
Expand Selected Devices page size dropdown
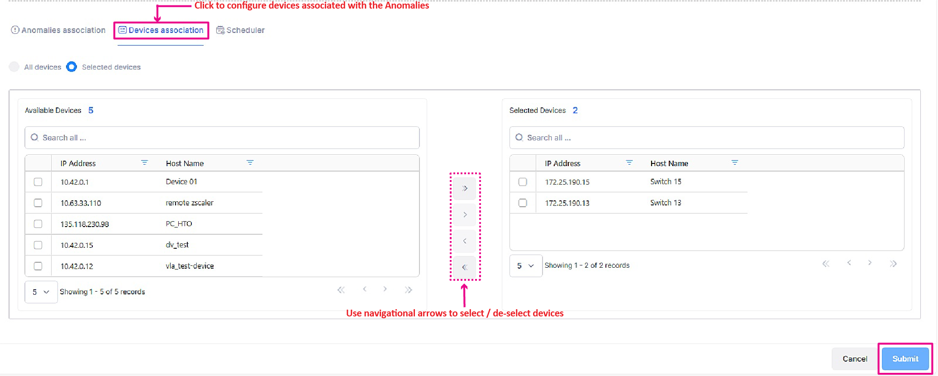click(x=525, y=266)
